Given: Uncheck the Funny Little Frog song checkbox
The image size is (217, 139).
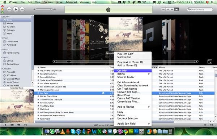Looking at the screenshot, I should click(x=38, y=77).
